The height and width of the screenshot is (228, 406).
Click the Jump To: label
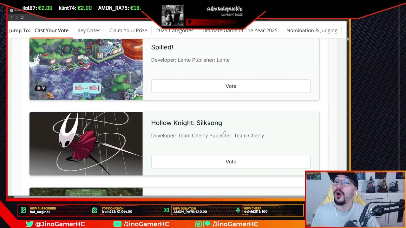coord(20,30)
